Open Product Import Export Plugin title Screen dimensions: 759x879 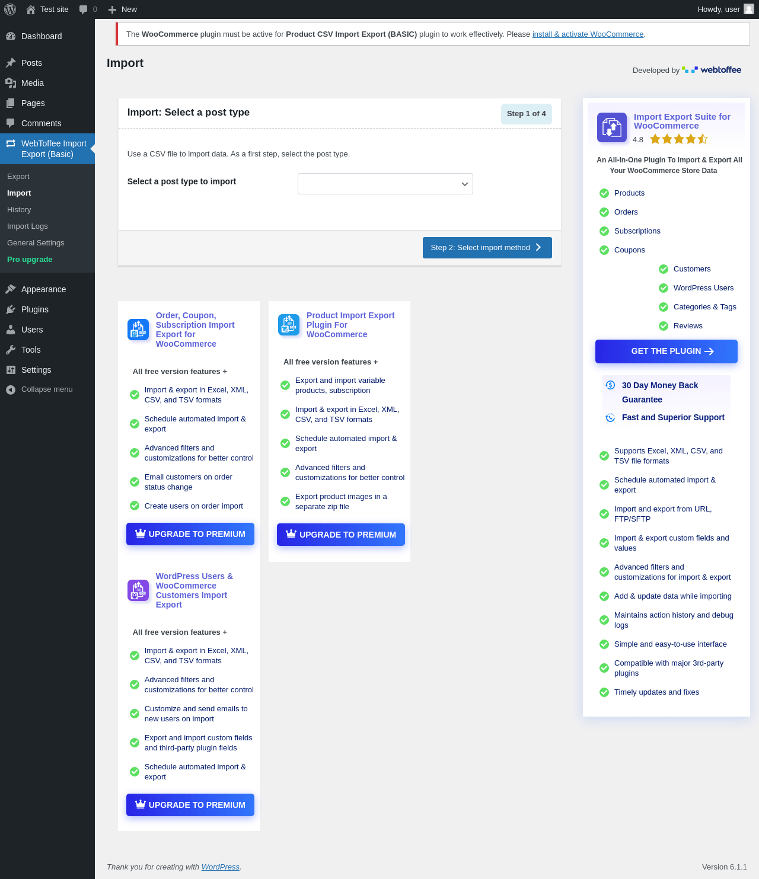click(x=350, y=325)
